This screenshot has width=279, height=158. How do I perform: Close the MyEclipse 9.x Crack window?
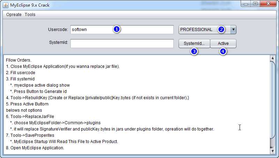pyautogui.click(x=268, y=4)
